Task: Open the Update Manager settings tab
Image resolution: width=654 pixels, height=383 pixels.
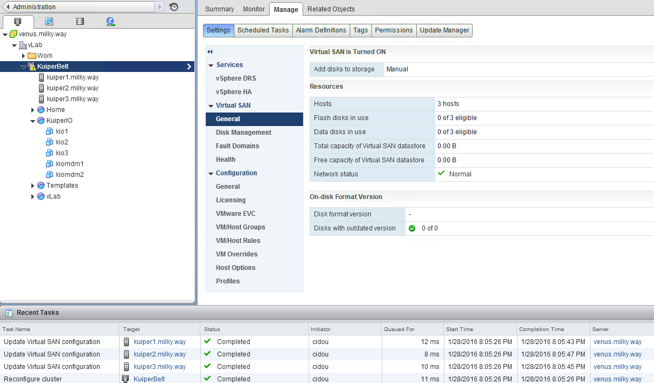Action: [444, 30]
